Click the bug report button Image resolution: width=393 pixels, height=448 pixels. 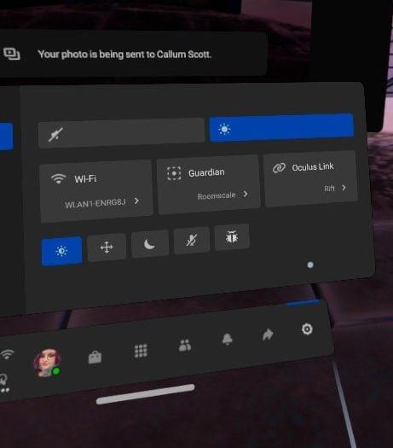[232, 237]
